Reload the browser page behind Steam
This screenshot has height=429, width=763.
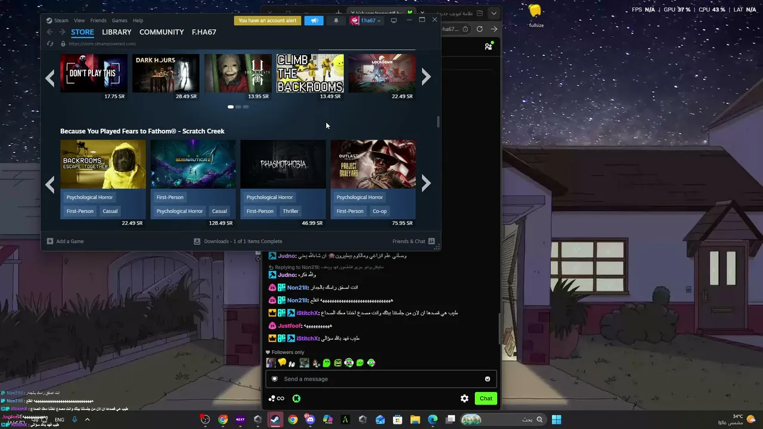coord(480,29)
